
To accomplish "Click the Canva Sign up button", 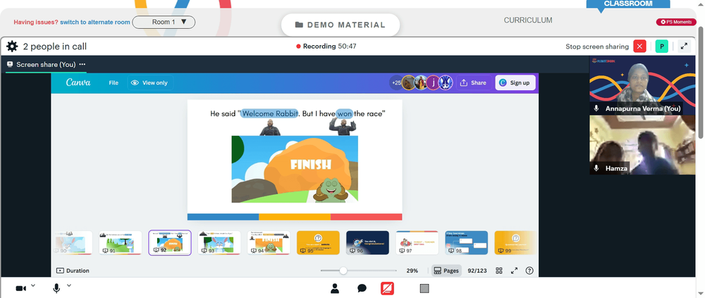I will (515, 82).
